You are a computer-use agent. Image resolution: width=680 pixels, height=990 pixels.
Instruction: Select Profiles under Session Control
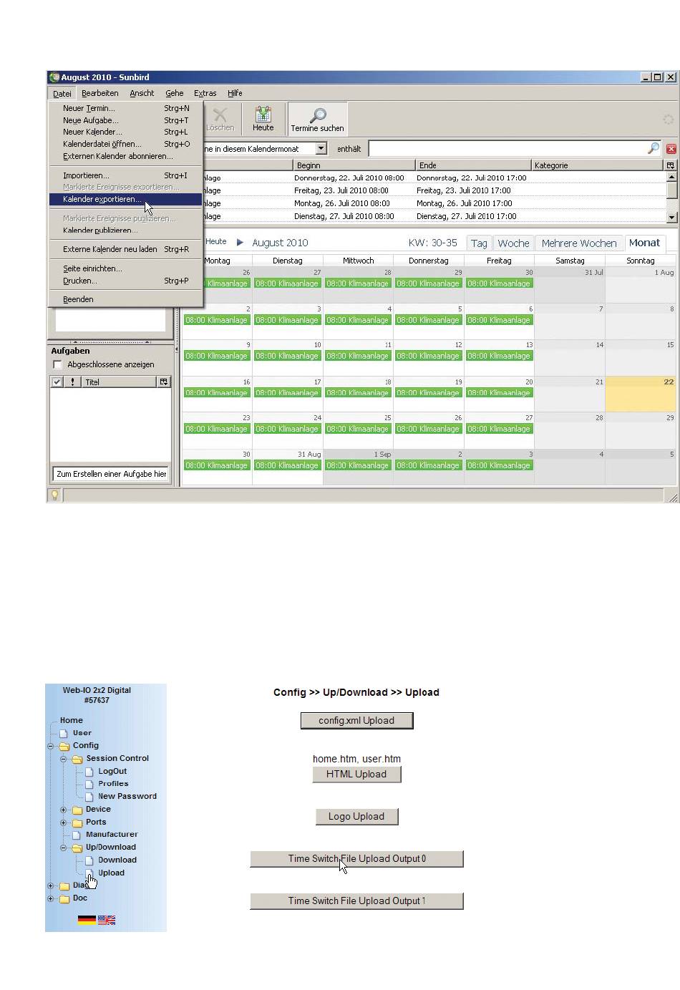coord(113,784)
